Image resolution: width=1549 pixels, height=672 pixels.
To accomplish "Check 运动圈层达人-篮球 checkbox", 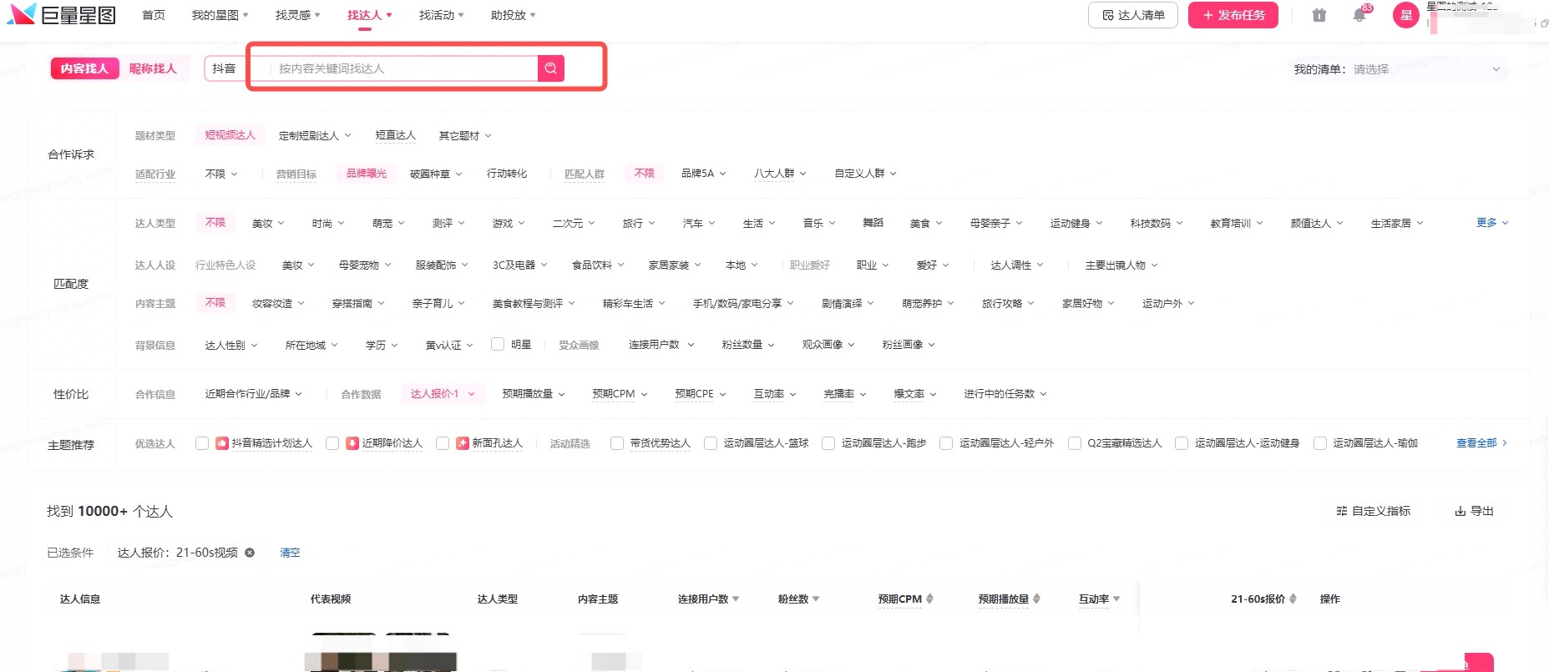I will pyautogui.click(x=711, y=443).
